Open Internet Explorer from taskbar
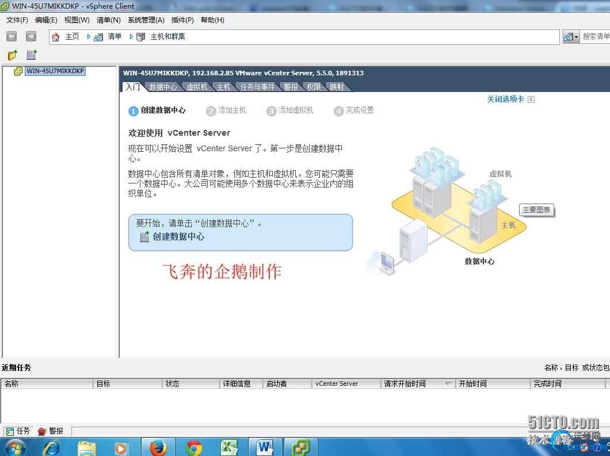610x456 pixels. 51,447
